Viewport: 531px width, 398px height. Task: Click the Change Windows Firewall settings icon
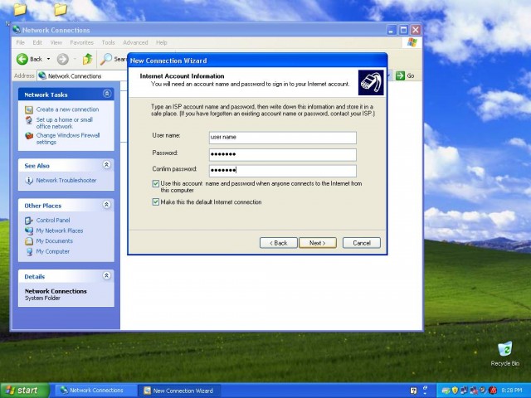29,136
